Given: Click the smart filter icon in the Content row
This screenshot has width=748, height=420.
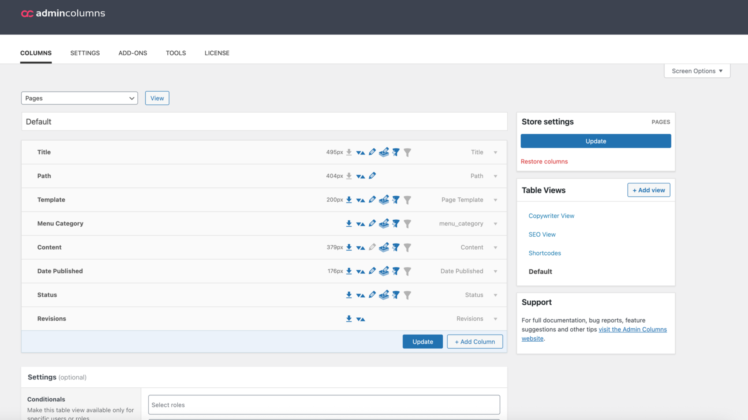Looking at the screenshot, I should point(396,247).
